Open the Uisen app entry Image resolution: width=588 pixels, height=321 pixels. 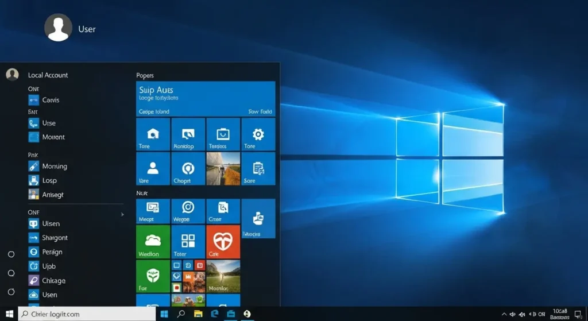(x=44, y=223)
